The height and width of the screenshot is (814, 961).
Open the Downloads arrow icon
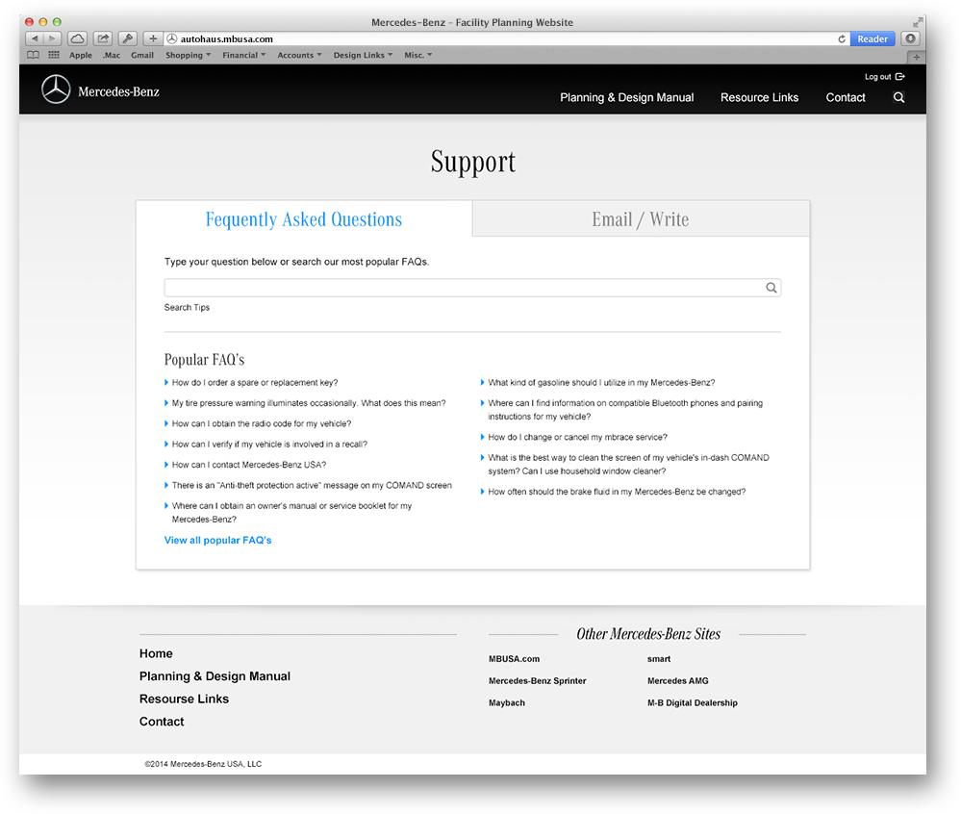(911, 38)
